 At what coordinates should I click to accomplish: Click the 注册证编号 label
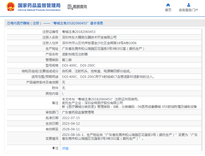coord(50,32)
